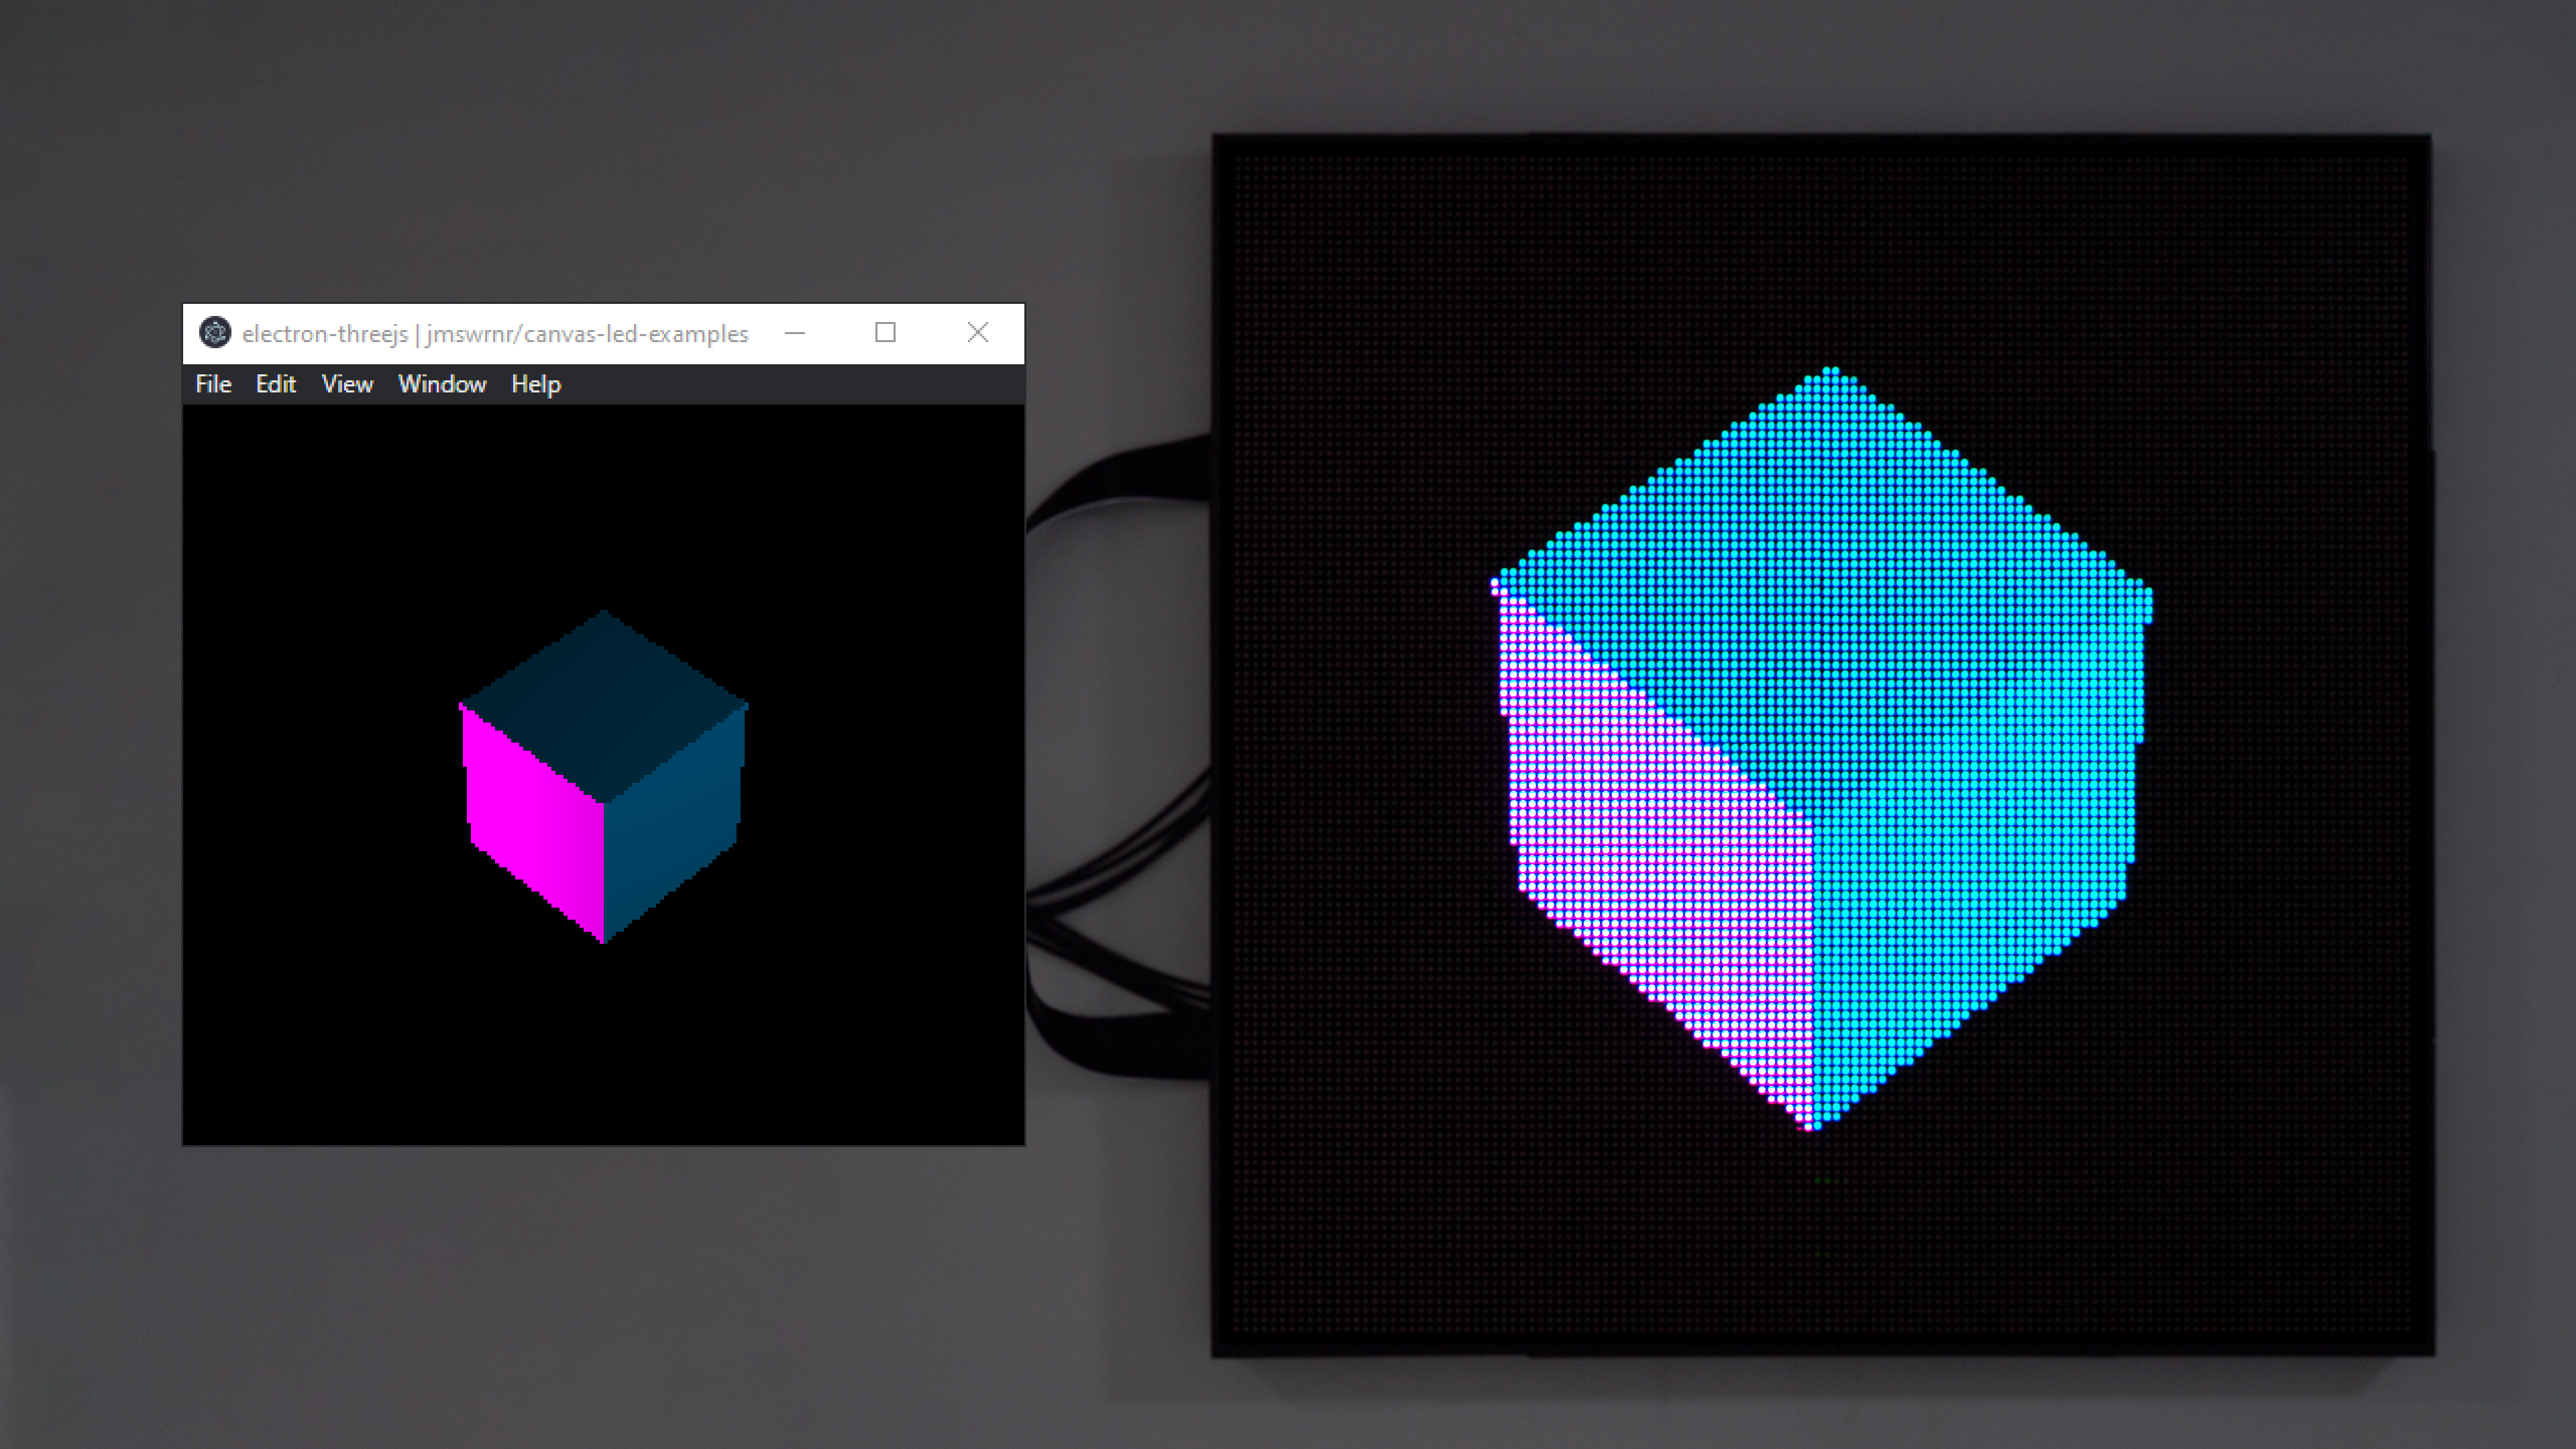Screen dimensions: 2576x1449
Task: Click the window title text electron-threejs
Action: pyautogui.click(x=494, y=334)
